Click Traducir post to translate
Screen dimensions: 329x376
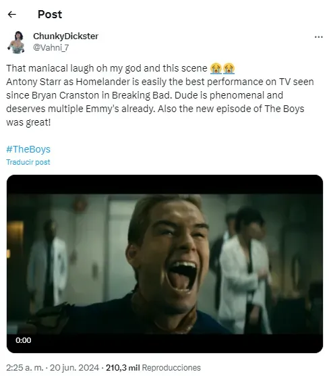[28, 162]
